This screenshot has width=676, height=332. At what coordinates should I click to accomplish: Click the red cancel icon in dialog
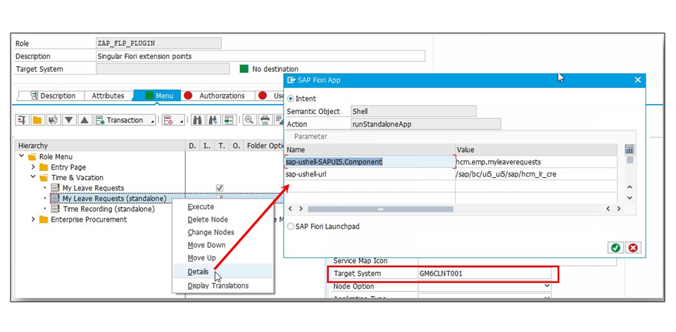[x=632, y=248]
